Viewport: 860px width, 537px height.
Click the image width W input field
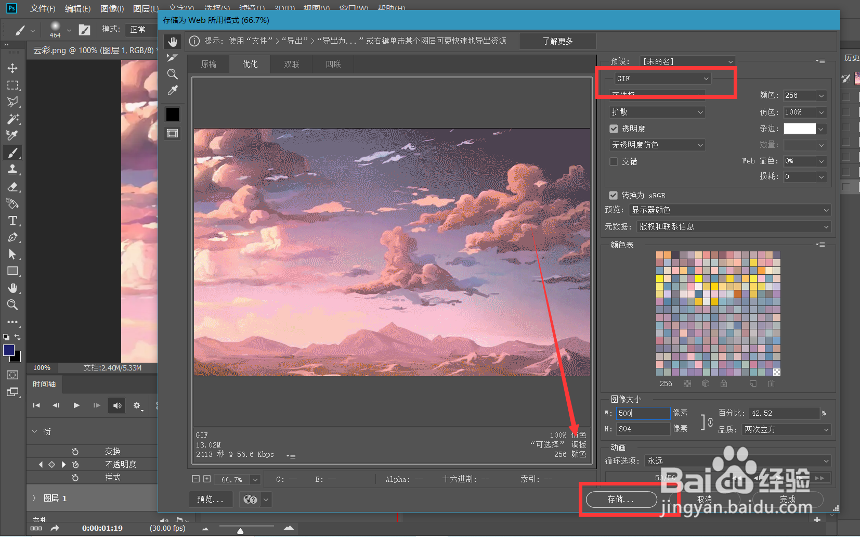tap(643, 413)
